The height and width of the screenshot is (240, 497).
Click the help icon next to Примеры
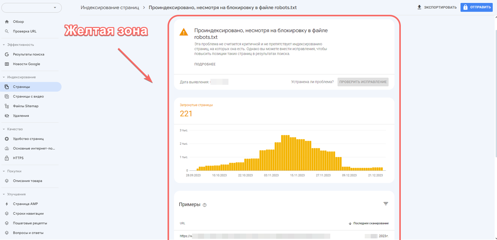pos(204,205)
